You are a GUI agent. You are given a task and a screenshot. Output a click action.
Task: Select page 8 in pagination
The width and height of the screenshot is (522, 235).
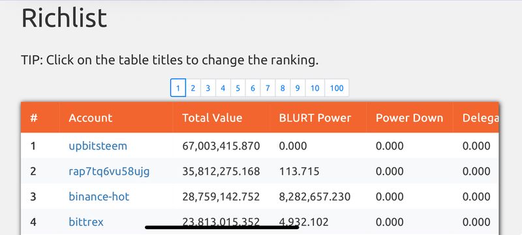point(283,88)
